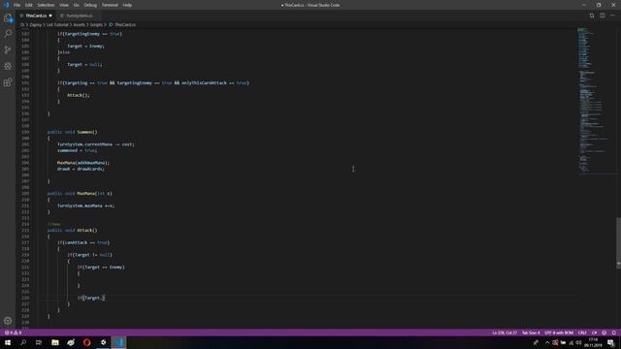The image size is (621, 349).
Task: Open File Explorer from the taskbar
Action: click(x=55, y=342)
